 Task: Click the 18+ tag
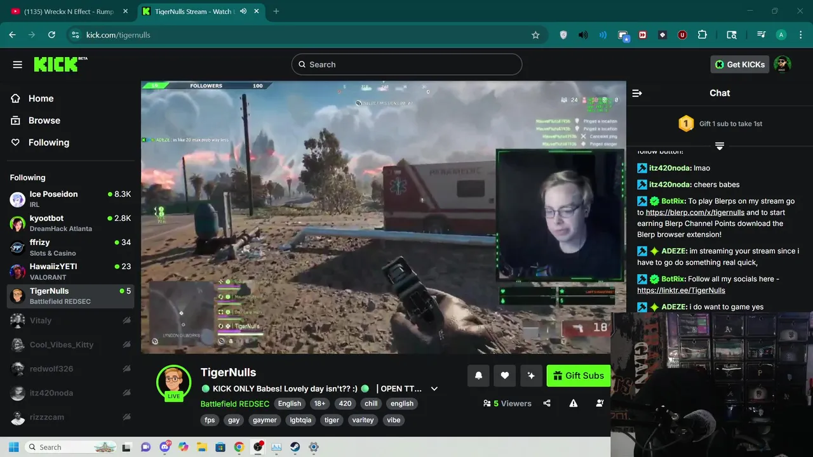click(320, 404)
